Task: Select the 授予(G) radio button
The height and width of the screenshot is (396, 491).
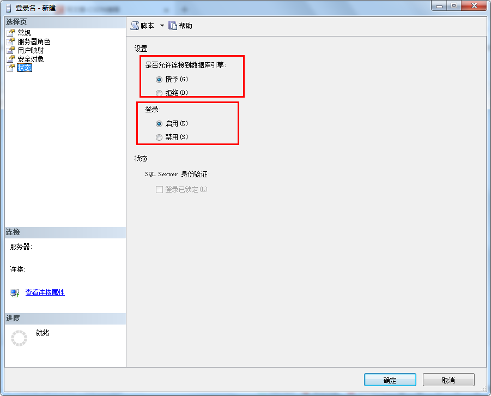Action: coord(159,80)
